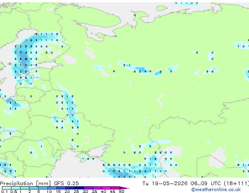
Task: Click the '50' legend scale value
Action: pos(121,191)
